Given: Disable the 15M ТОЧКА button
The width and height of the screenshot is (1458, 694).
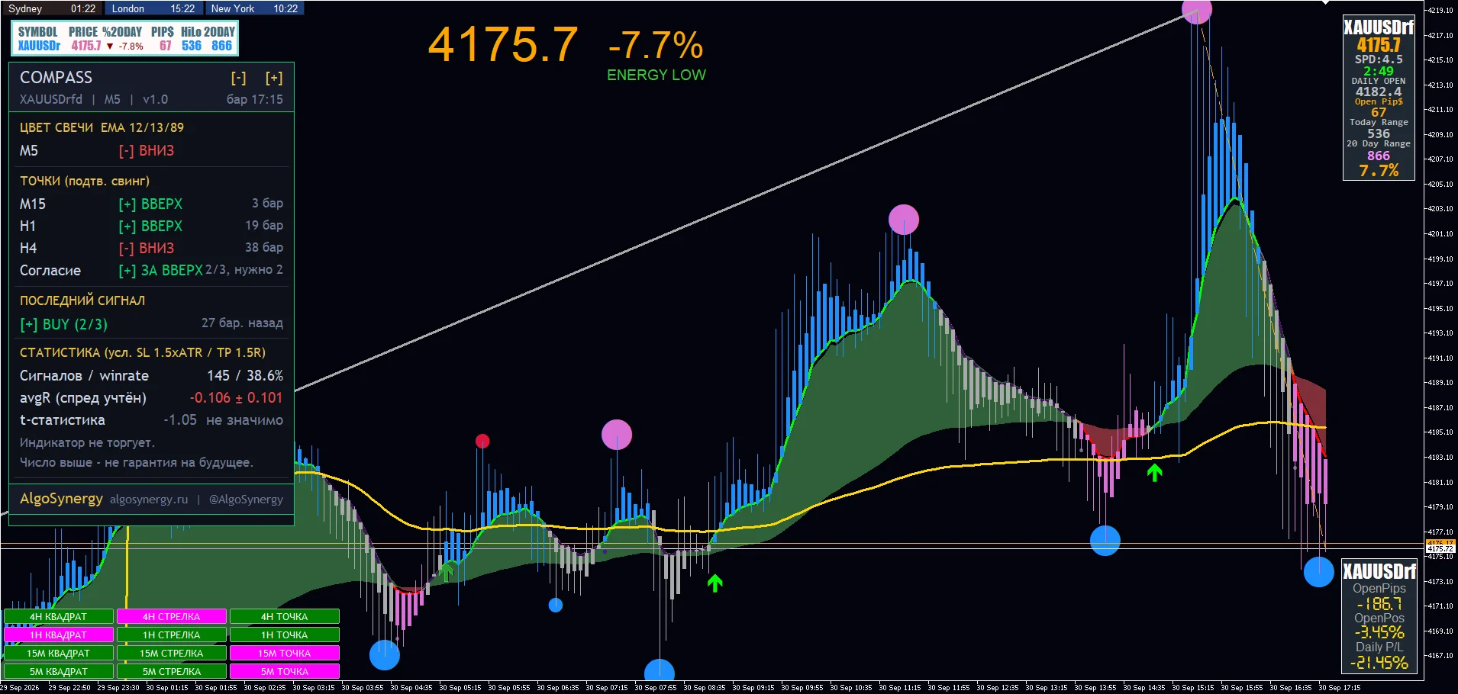Looking at the screenshot, I should [285, 653].
